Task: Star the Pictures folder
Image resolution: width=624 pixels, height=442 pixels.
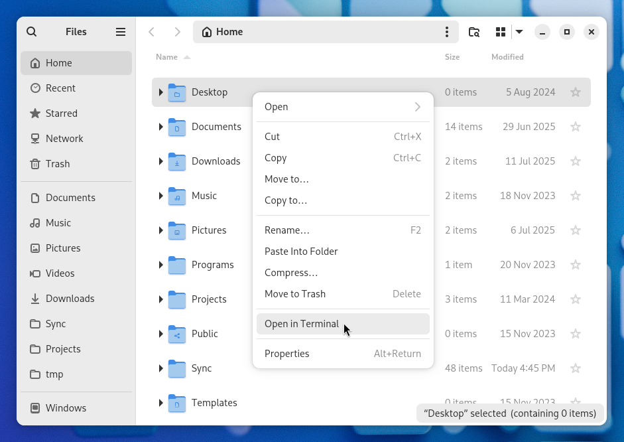Action: coord(576,230)
